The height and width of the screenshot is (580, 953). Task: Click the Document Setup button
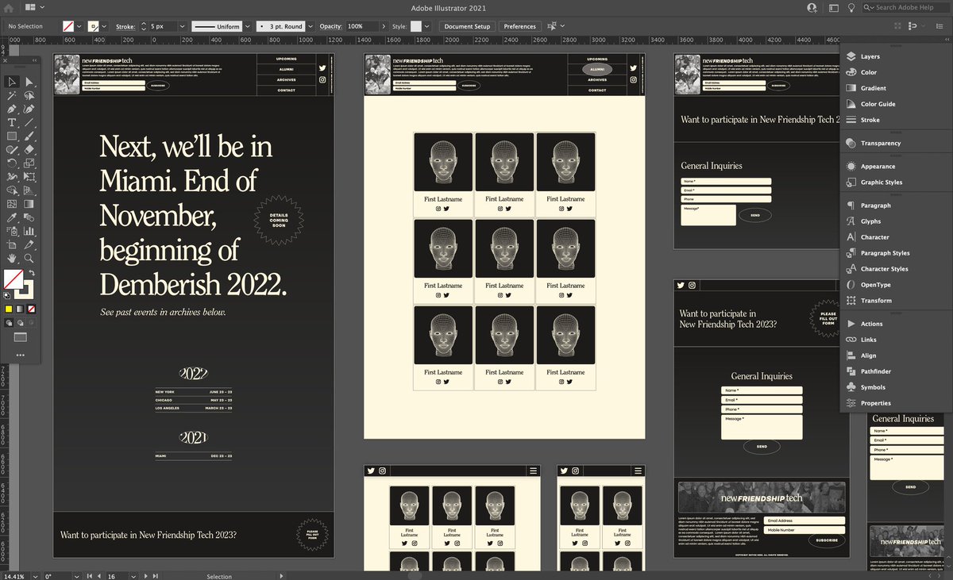tap(467, 26)
